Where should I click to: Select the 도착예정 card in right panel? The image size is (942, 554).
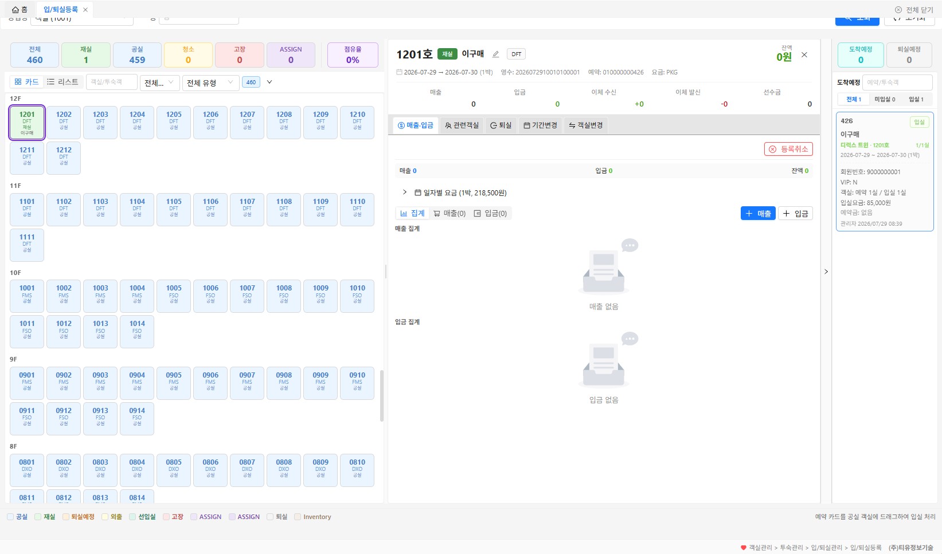(861, 55)
